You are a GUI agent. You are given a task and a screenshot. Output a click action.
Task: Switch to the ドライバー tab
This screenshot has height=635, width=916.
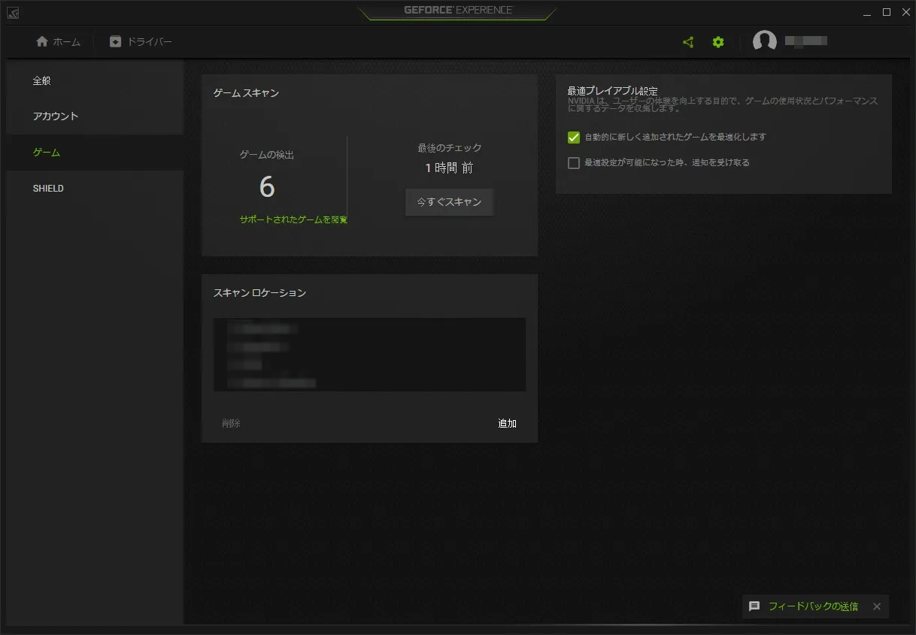click(141, 41)
